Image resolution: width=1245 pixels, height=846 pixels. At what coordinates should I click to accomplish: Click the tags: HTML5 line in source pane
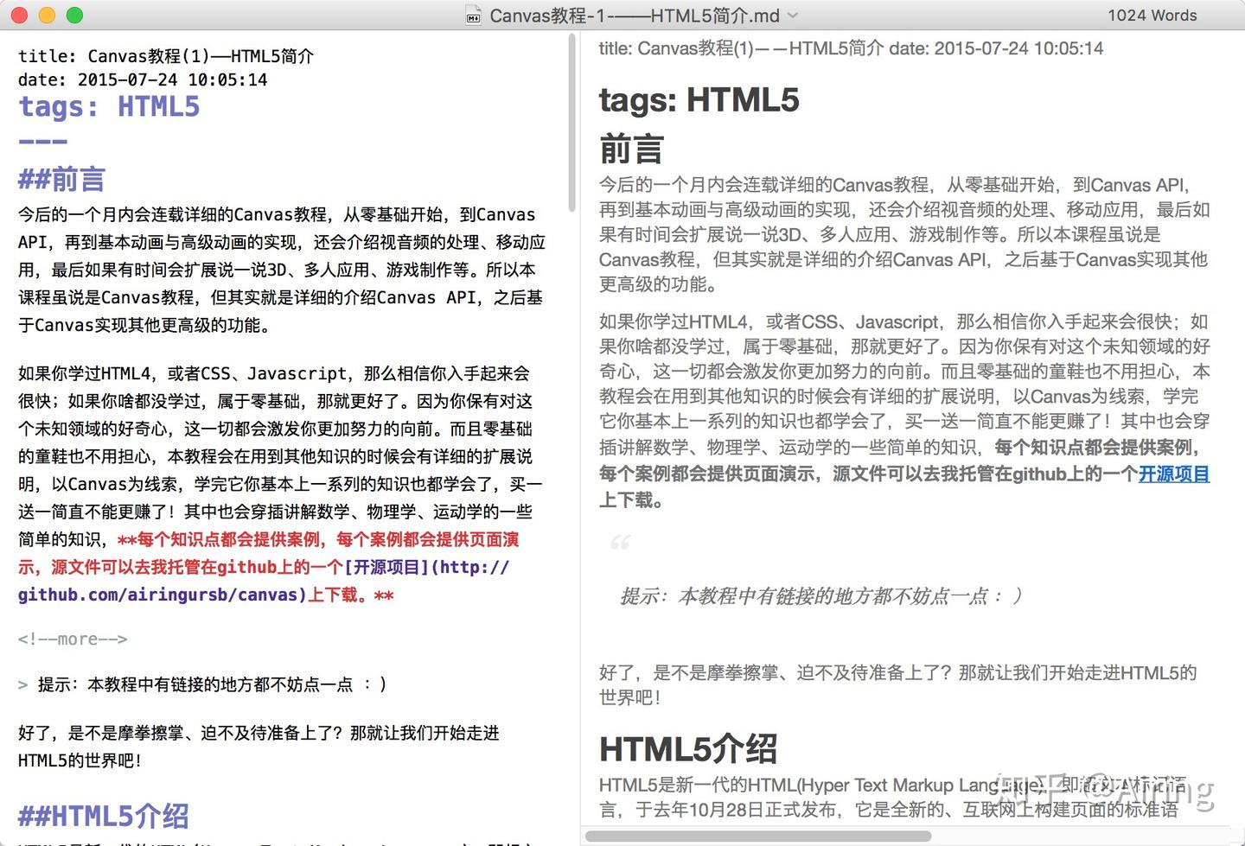[107, 106]
